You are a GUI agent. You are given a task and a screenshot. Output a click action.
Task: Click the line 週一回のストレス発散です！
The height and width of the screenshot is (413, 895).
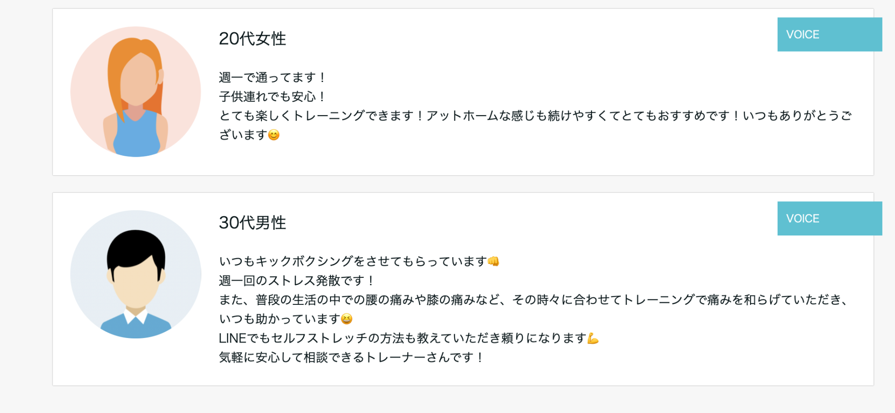click(x=296, y=281)
